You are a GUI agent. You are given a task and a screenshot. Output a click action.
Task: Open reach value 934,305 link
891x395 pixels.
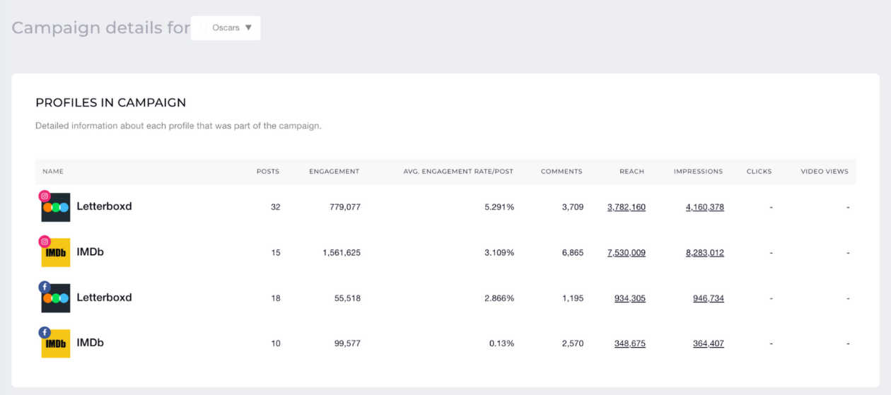[x=629, y=298]
